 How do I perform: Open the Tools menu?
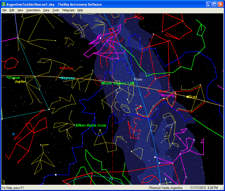tap(55, 10)
